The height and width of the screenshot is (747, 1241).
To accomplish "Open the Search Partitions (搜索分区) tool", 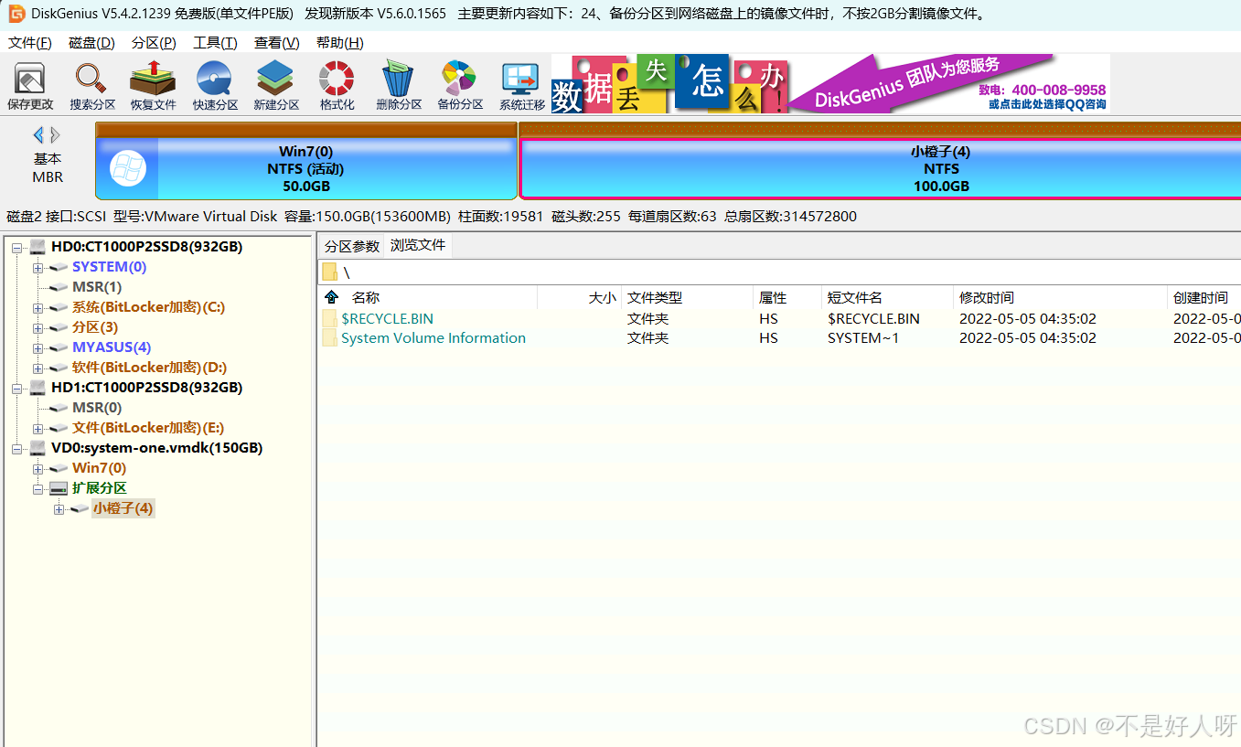I will 92,86.
